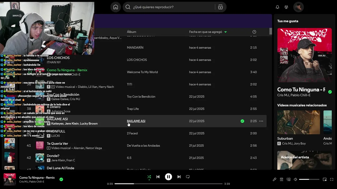Select song Te Quería Ver
Viewport: 337px width, 189px height.
[x=57, y=144]
